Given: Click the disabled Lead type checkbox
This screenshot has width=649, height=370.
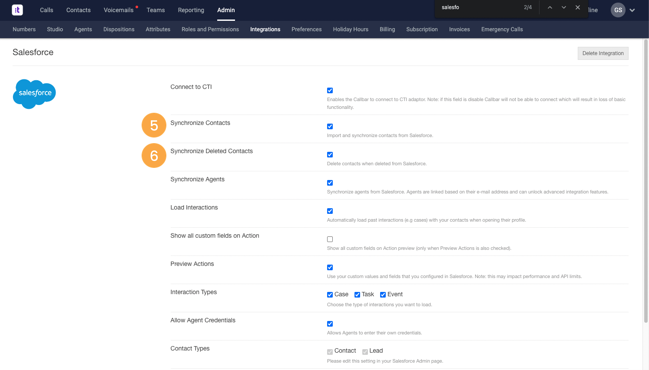Looking at the screenshot, I should [365, 352].
